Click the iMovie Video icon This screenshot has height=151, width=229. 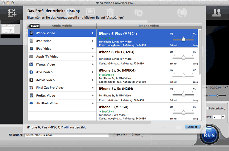coord(31,80)
